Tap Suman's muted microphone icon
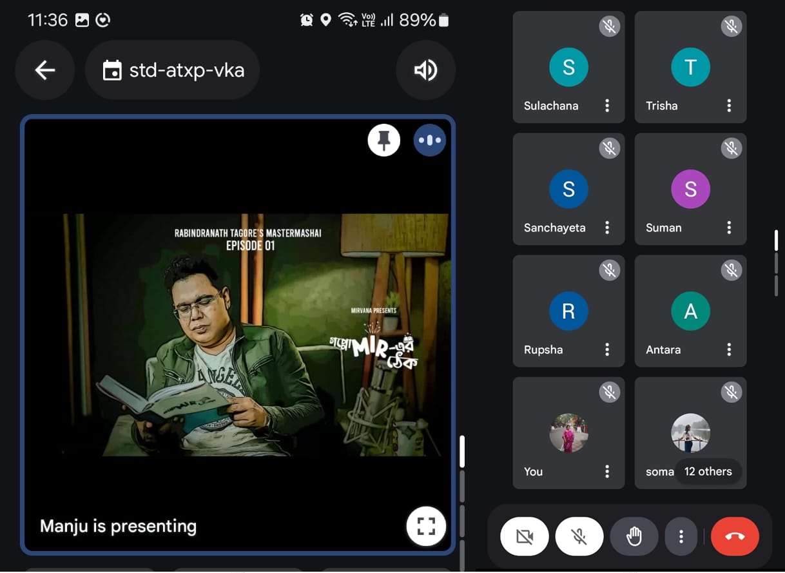The image size is (785, 573). click(731, 148)
